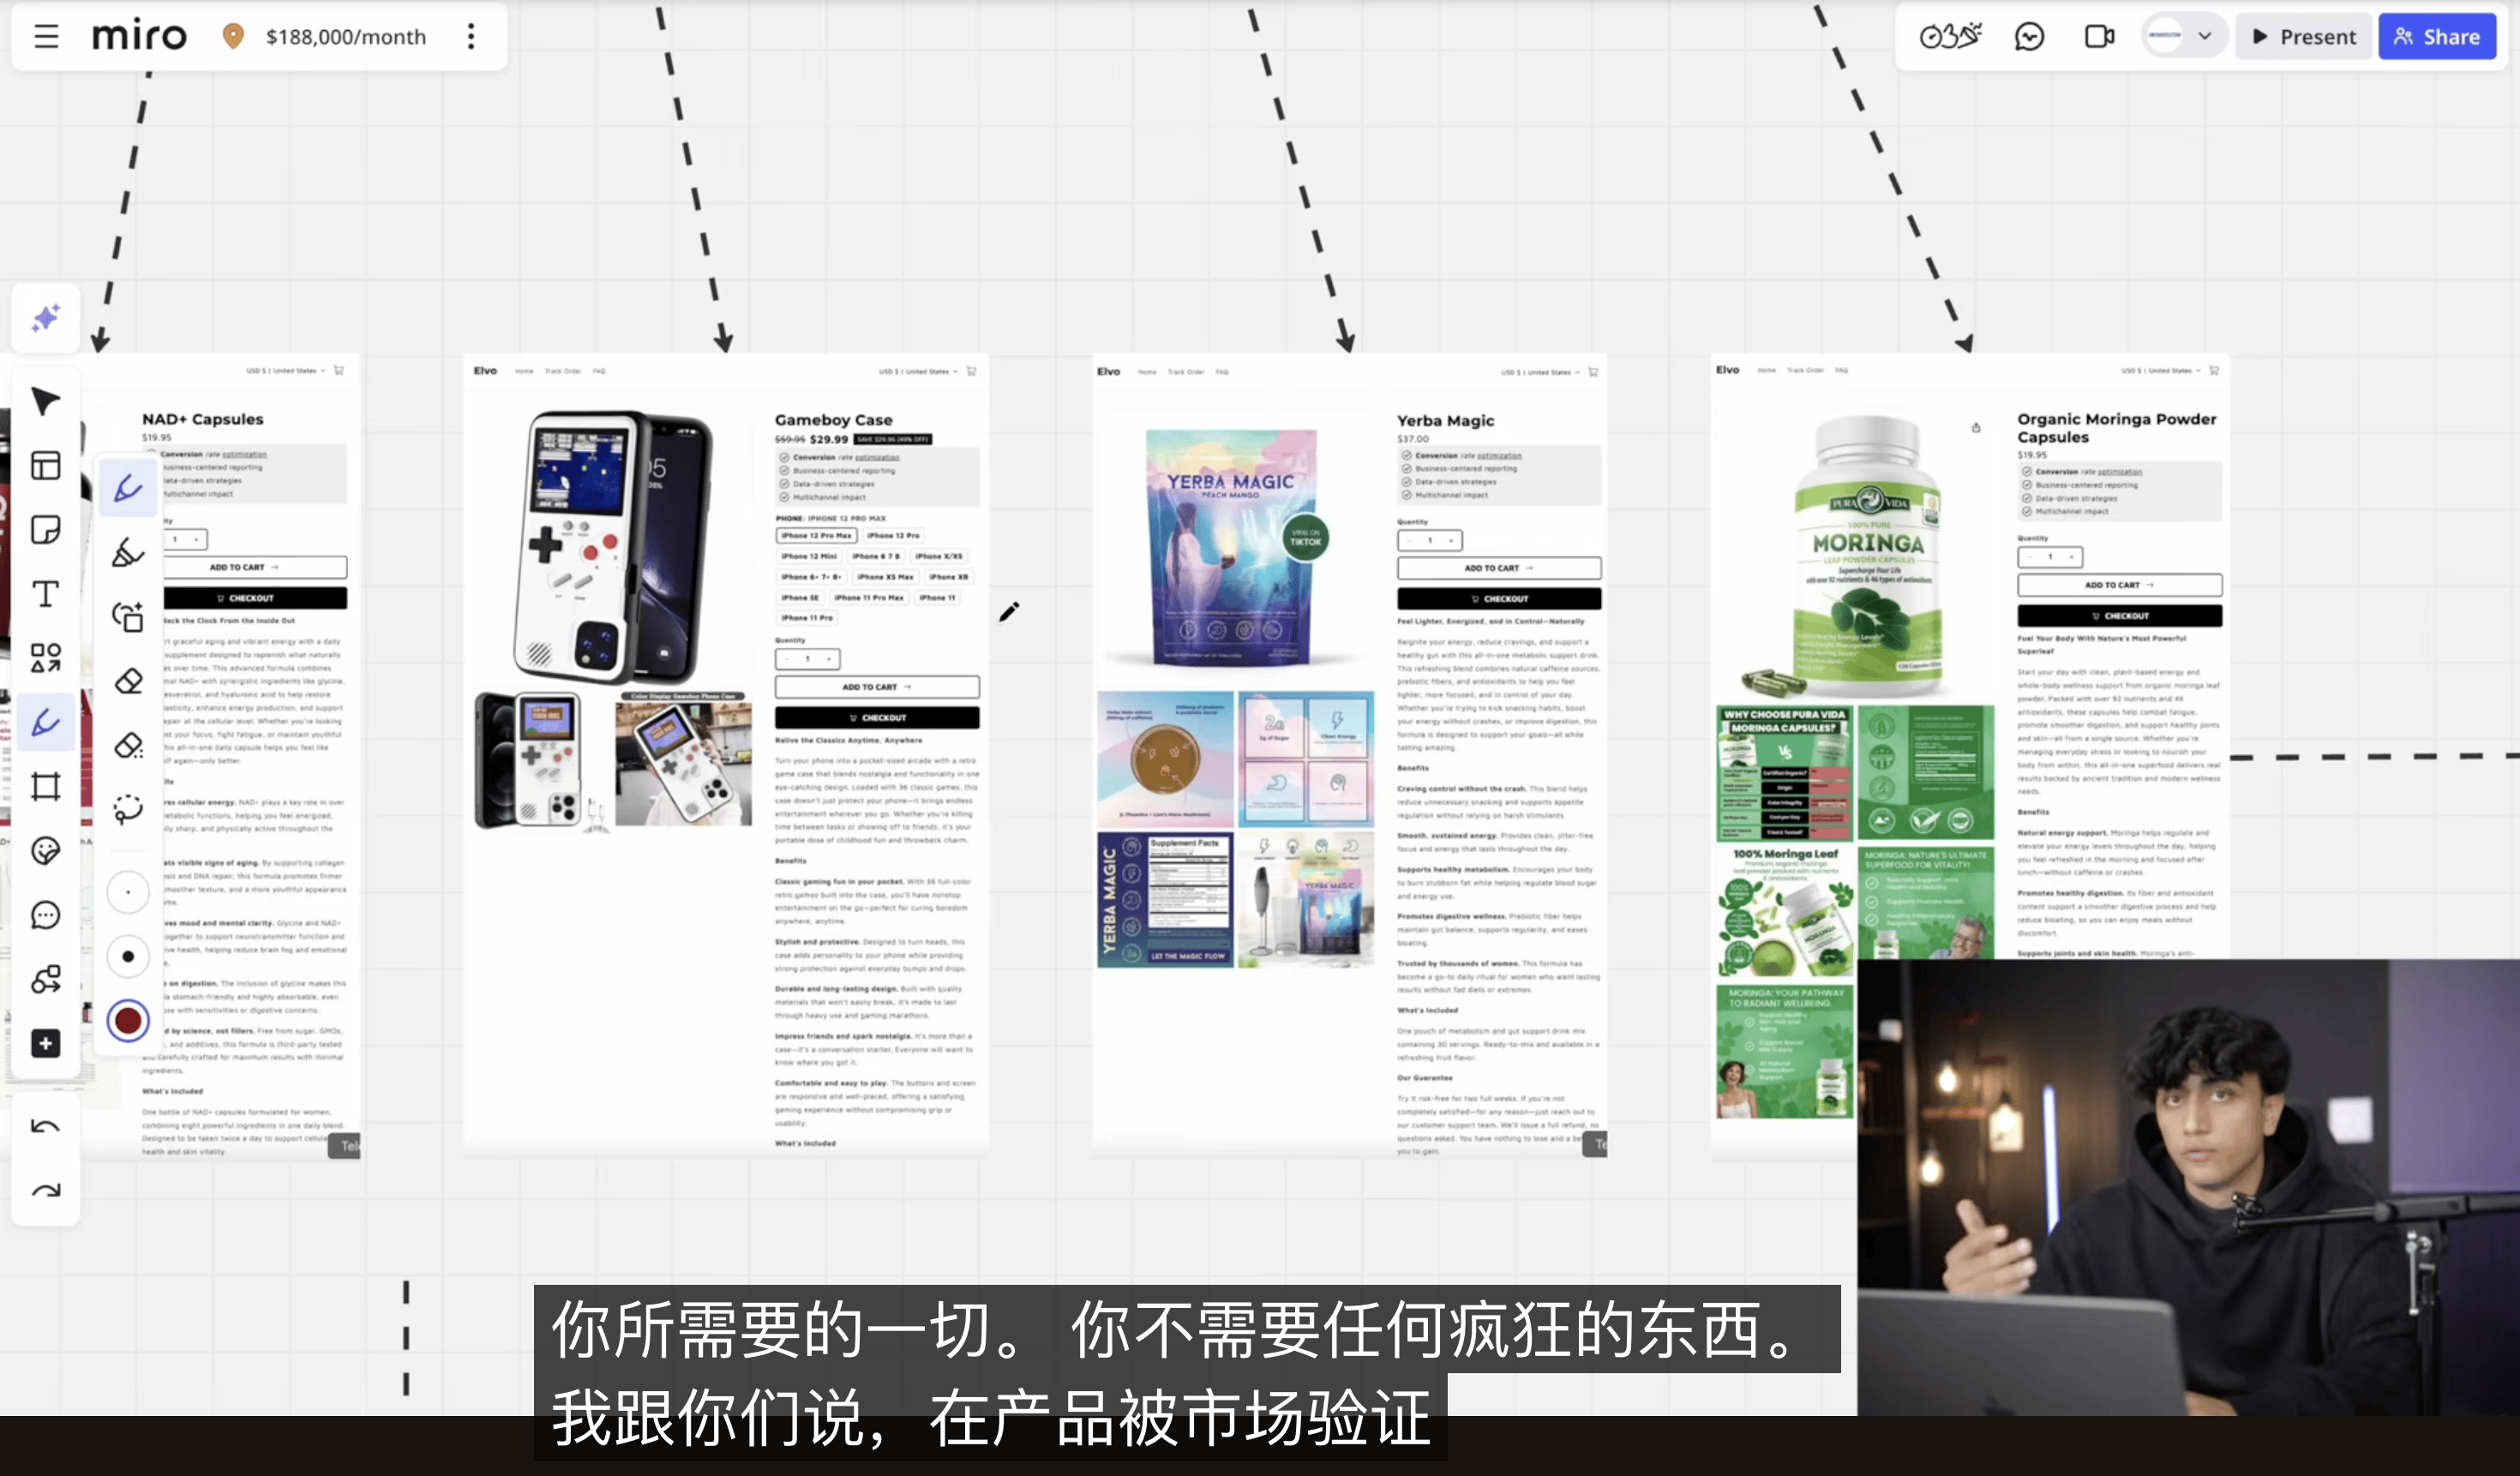Select the arrow Select tool
Viewport: 2520px width, 1476px height.
coord(45,401)
